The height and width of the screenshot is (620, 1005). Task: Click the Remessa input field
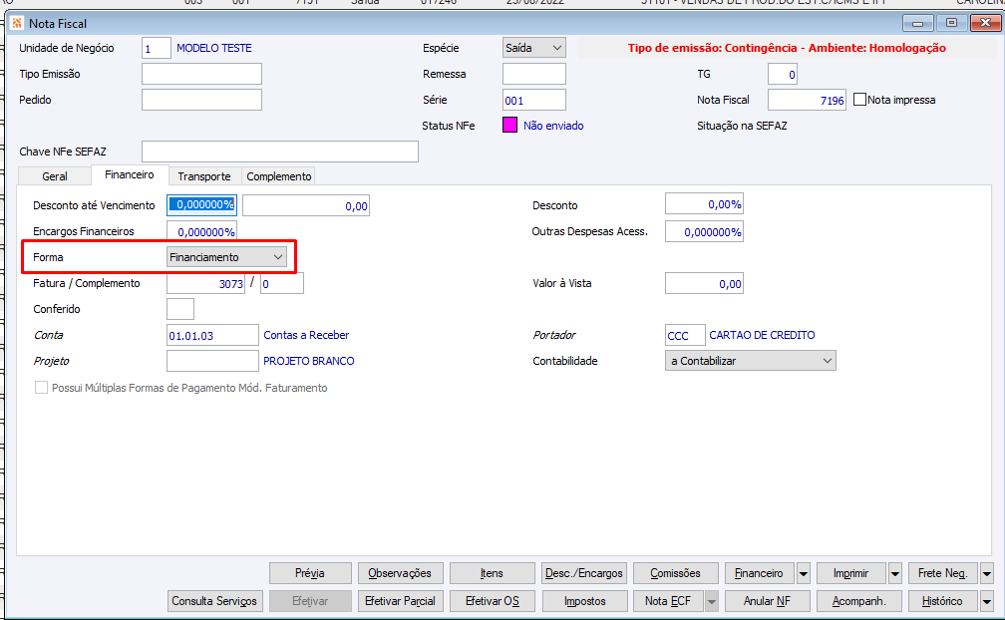tap(534, 74)
